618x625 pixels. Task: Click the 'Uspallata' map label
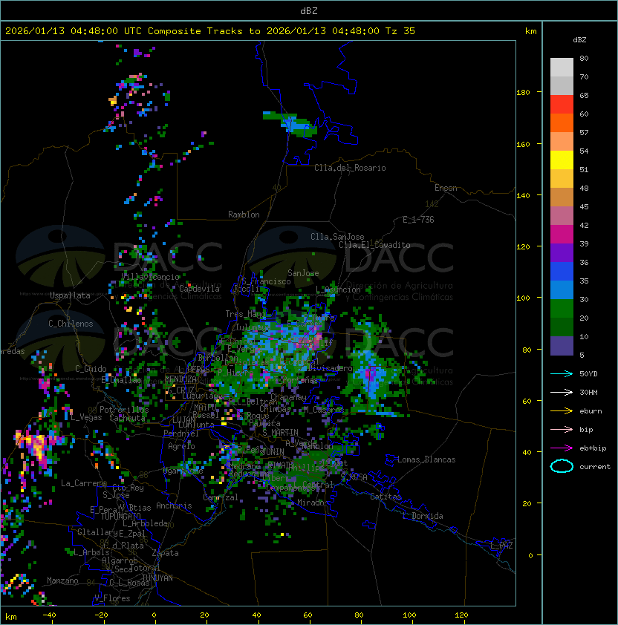(70, 295)
